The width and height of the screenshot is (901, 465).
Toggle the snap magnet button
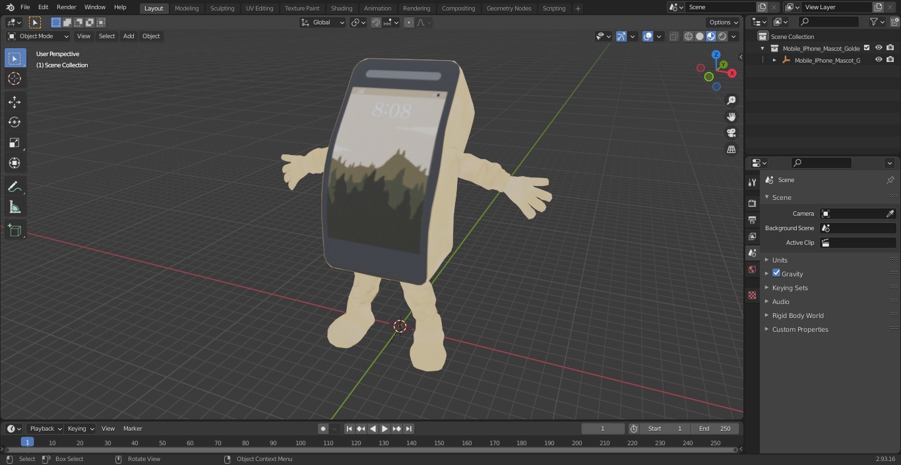[376, 22]
